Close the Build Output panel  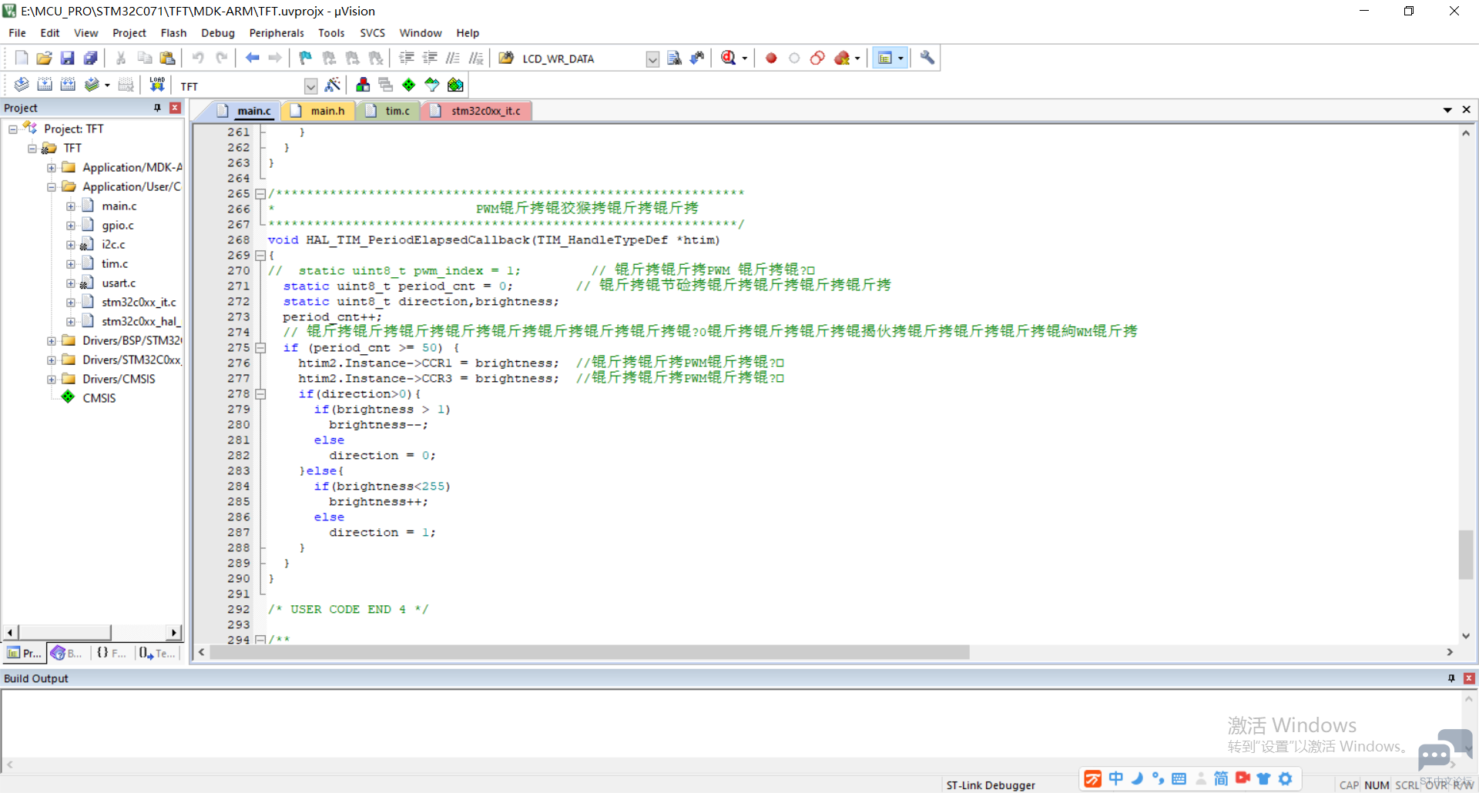point(1469,678)
